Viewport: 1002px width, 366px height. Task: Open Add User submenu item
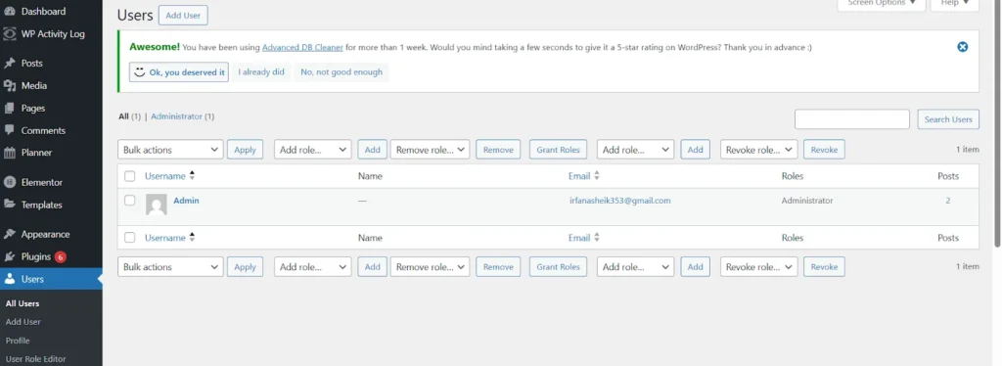coord(23,322)
